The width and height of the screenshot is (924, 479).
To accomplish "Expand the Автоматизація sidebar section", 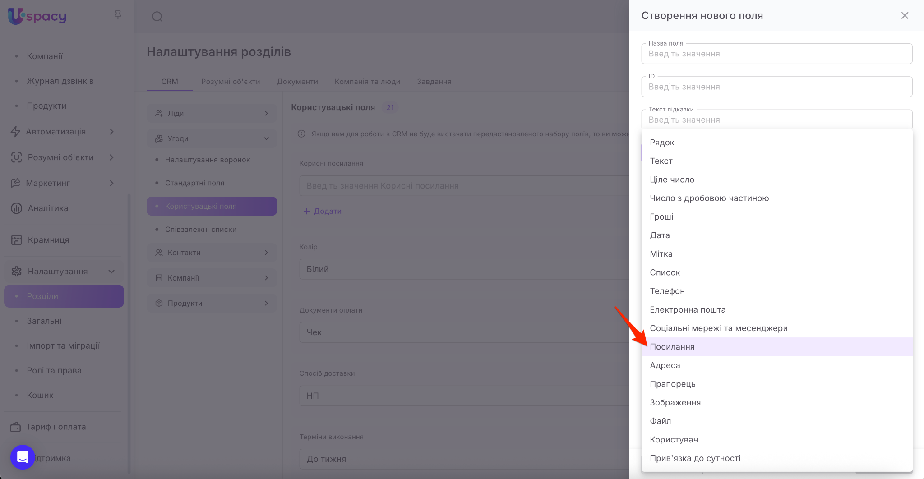I will pyautogui.click(x=111, y=132).
